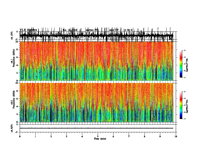The width and height of the screenshot is (198, 153).
Task: Click the '7' minute tick on Time axis
Action: click(x=129, y=136)
